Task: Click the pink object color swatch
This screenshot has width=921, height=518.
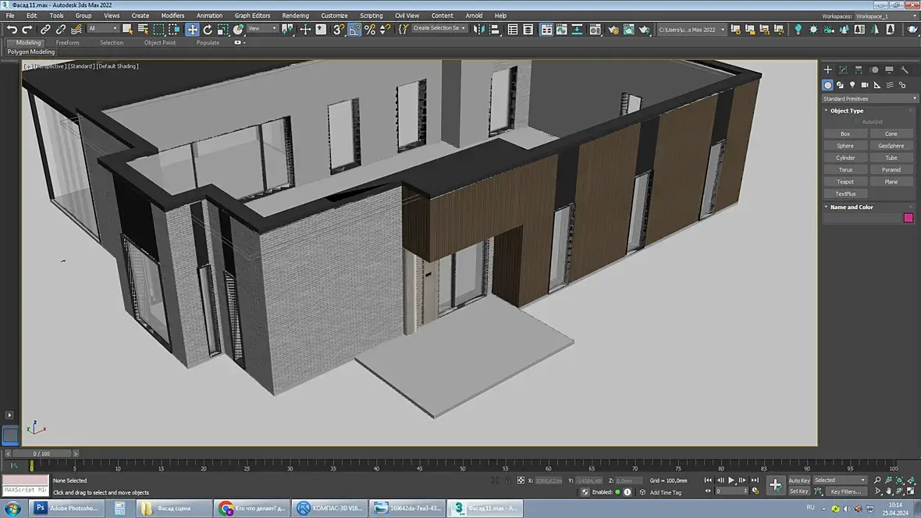Action: click(908, 218)
